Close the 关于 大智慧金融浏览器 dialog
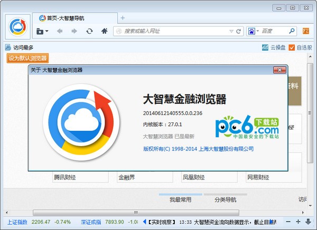 click(279, 70)
